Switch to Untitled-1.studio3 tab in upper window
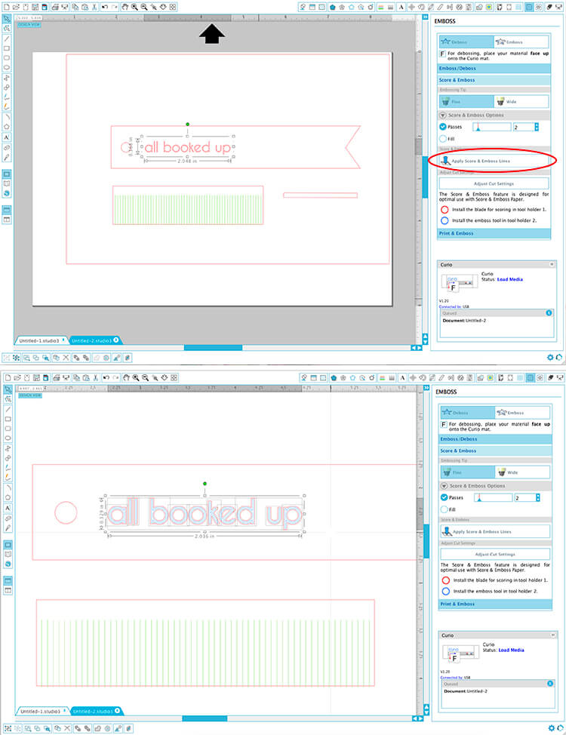The width and height of the screenshot is (566, 735). point(42,340)
